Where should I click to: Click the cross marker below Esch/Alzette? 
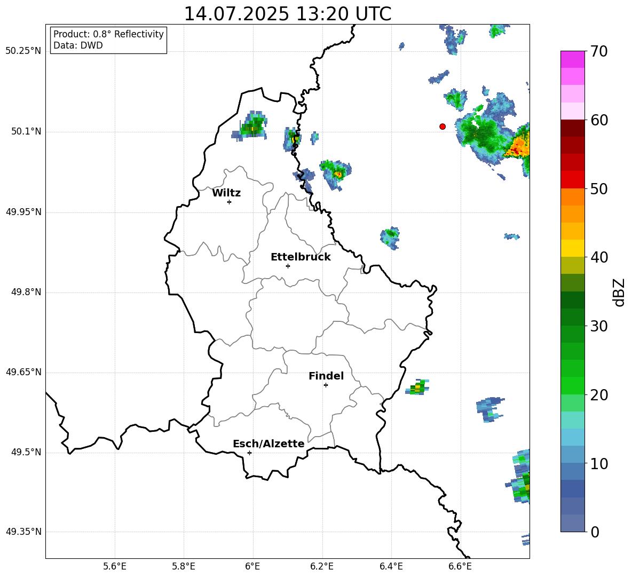(249, 453)
